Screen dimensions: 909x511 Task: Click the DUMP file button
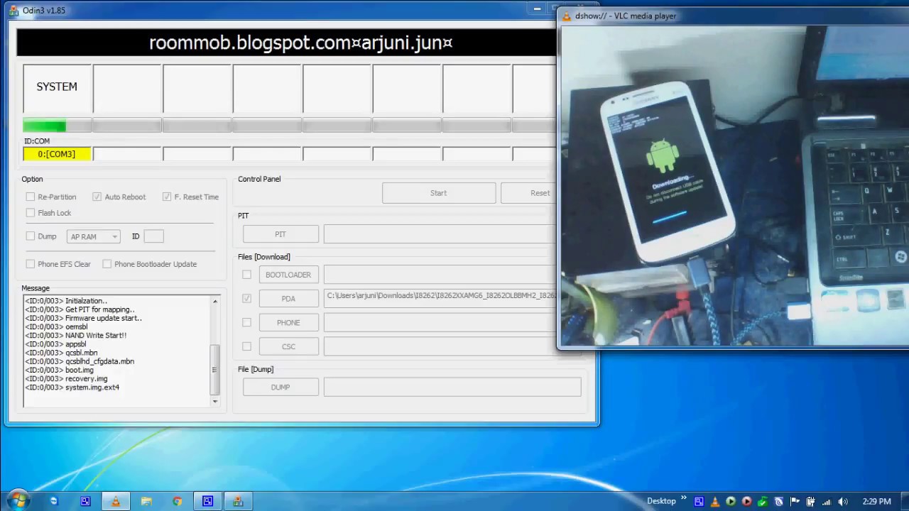pos(281,387)
